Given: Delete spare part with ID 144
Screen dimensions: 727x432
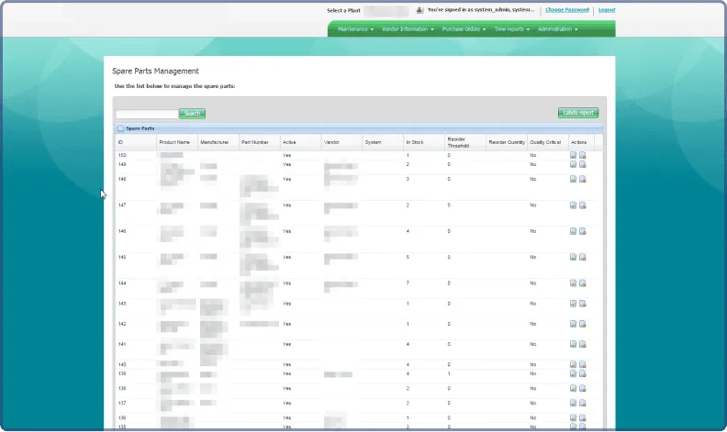Looking at the screenshot, I should [582, 283].
